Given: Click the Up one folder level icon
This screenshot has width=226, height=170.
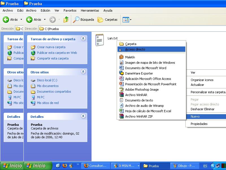Looking at the screenshot, I should tap(66, 20).
